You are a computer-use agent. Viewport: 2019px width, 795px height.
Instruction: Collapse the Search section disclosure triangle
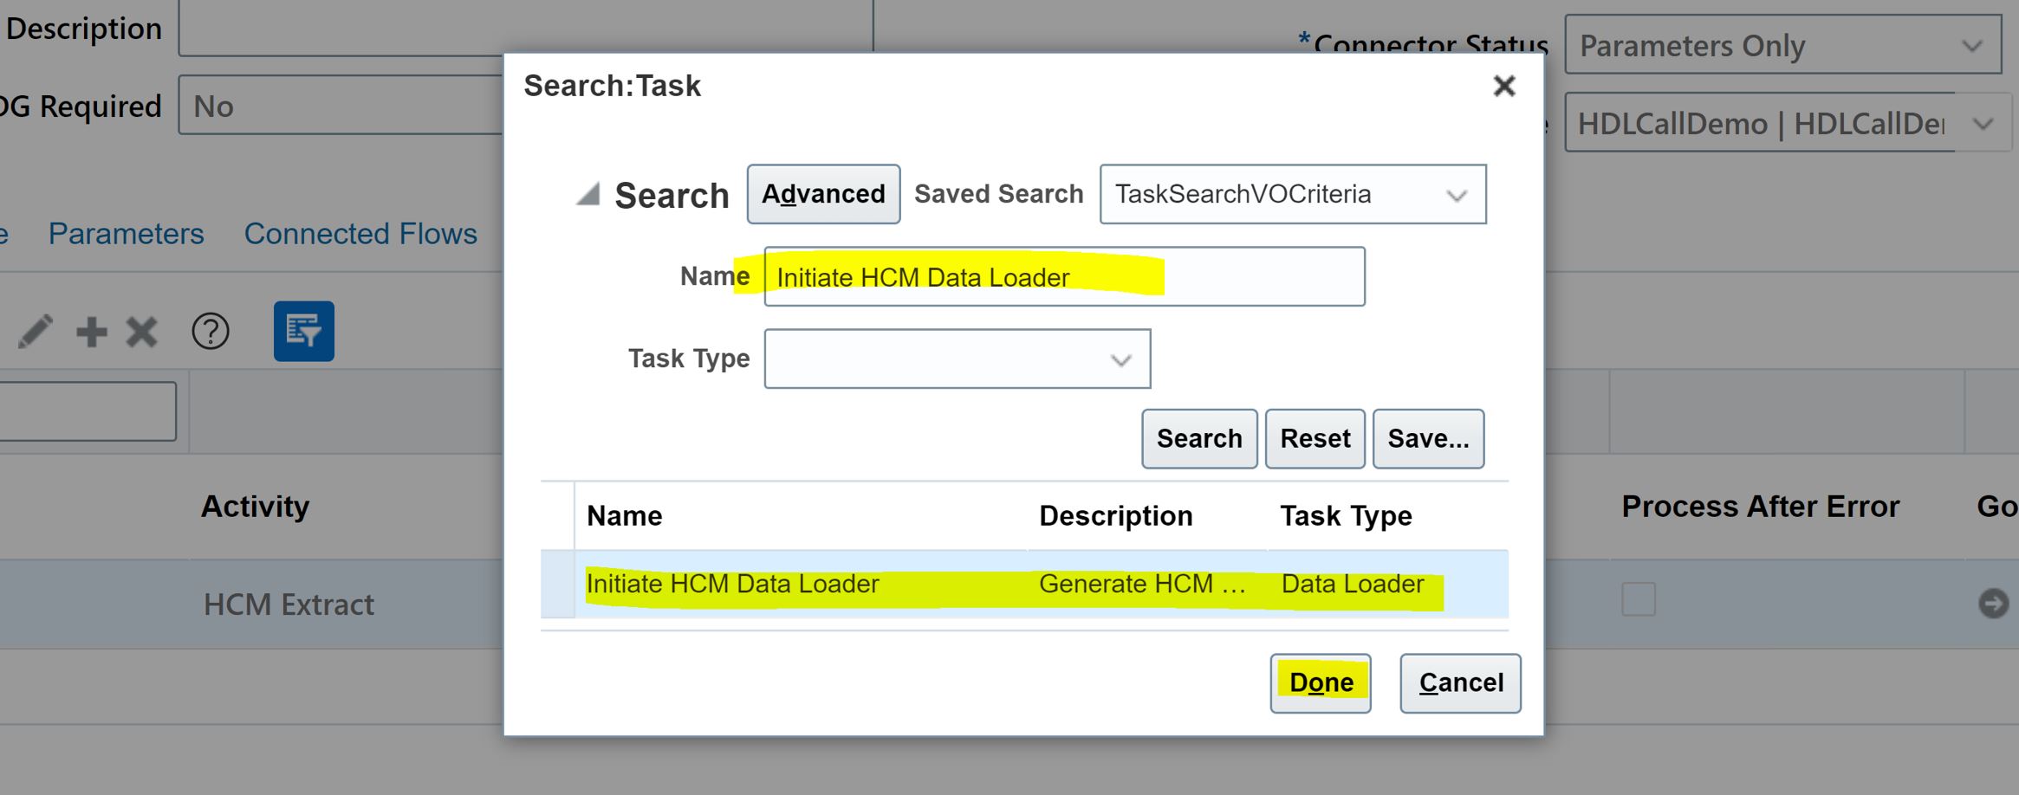589,195
